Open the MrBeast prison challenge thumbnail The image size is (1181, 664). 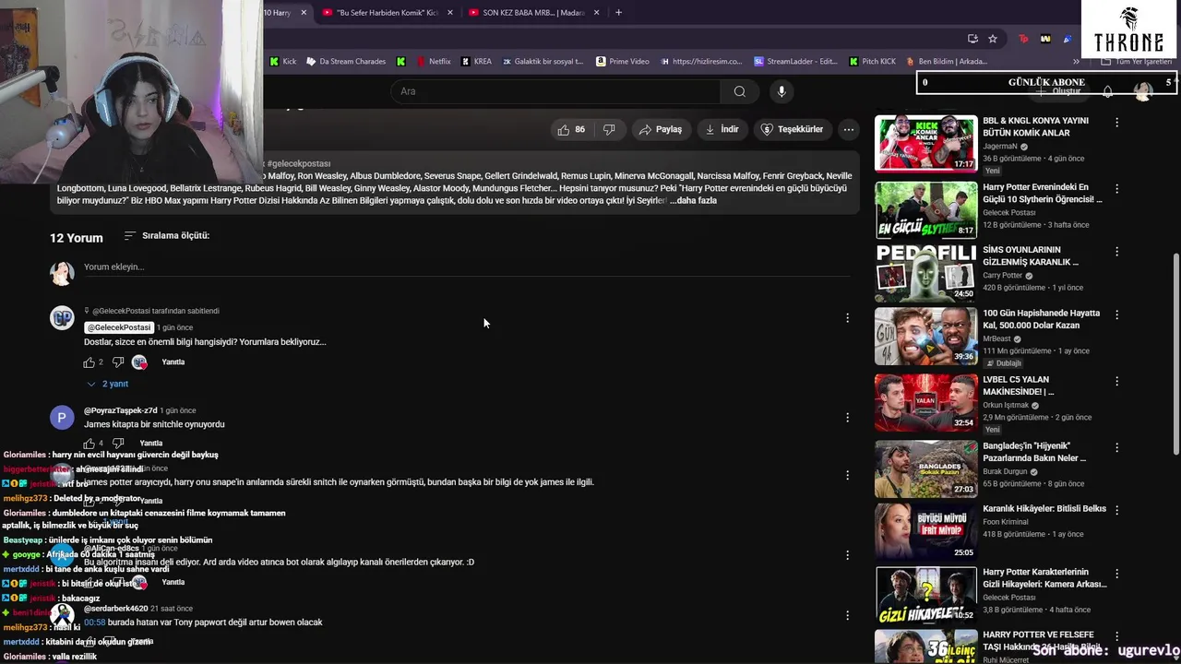(925, 337)
